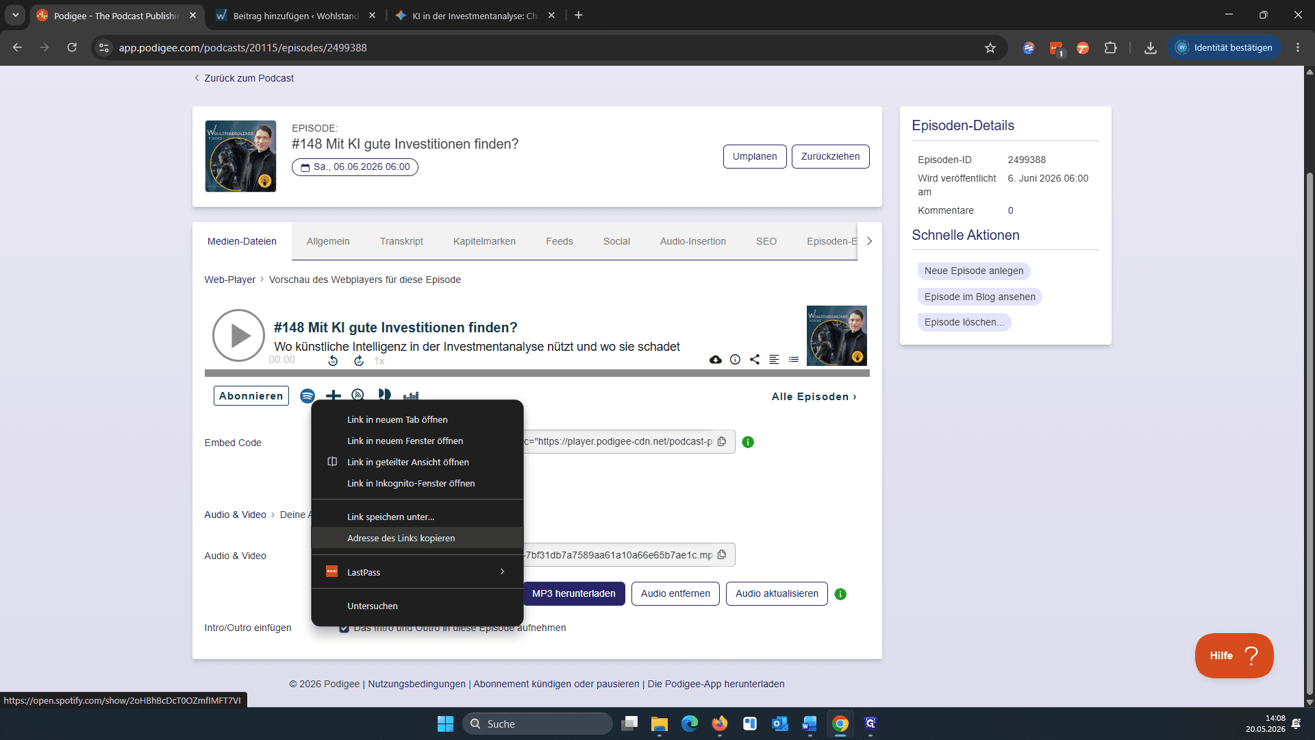Click MP3 herunterladen

[x=574, y=594]
